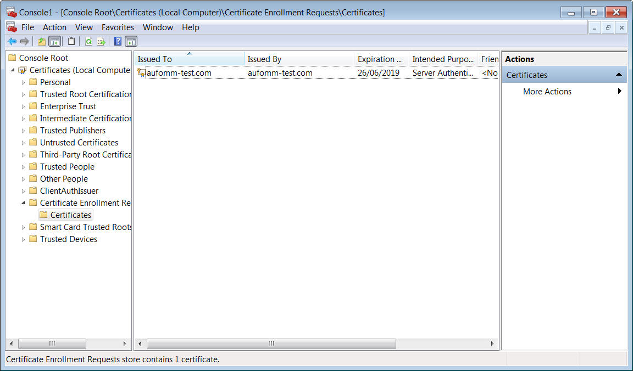Screen dimensions: 633x371
Task: Expand the Personal store node
Action: point(23,82)
